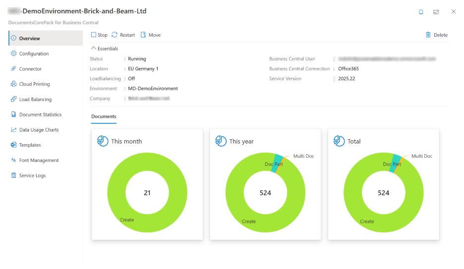Switch to the Documents tab
The image size is (464, 269).
pos(104,116)
